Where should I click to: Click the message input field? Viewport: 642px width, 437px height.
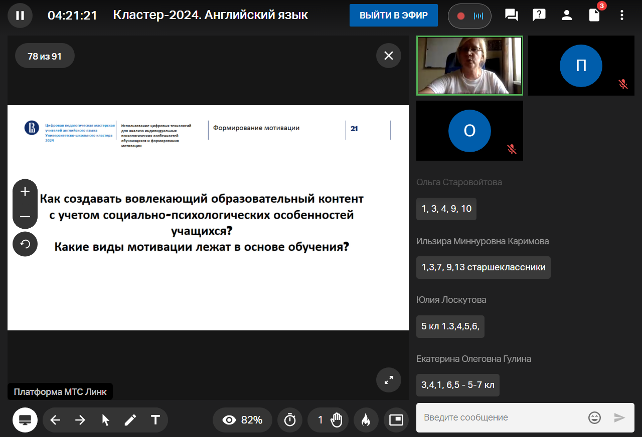tap(502, 417)
